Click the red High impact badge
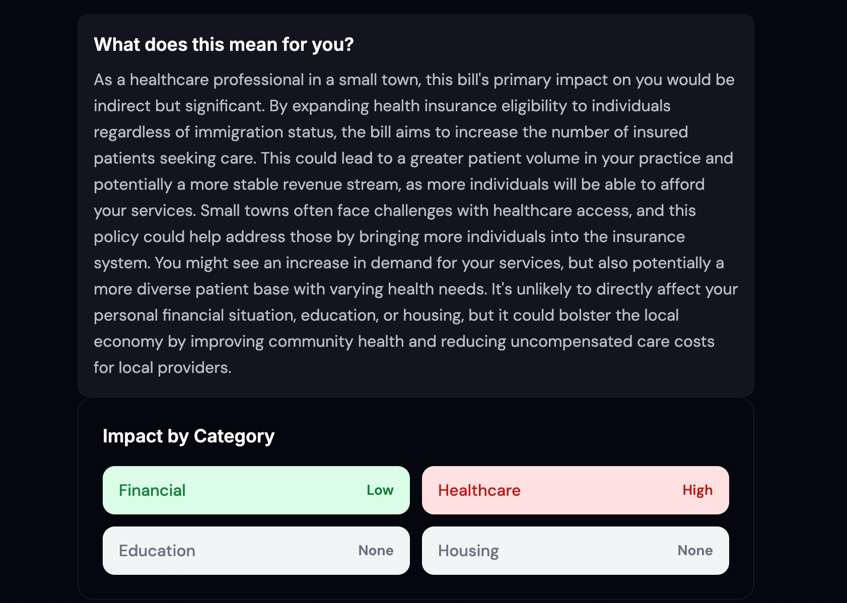 (x=697, y=490)
